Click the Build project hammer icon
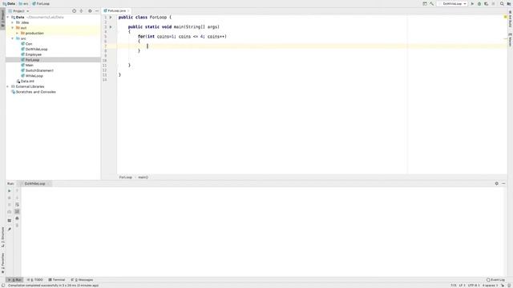Image resolution: width=513 pixels, height=288 pixels. coord(431,4)
